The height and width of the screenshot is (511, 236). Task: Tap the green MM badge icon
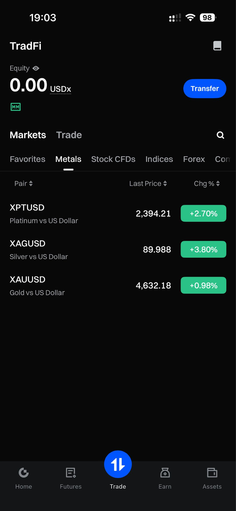pyautogui.click(x=16, y=107)
